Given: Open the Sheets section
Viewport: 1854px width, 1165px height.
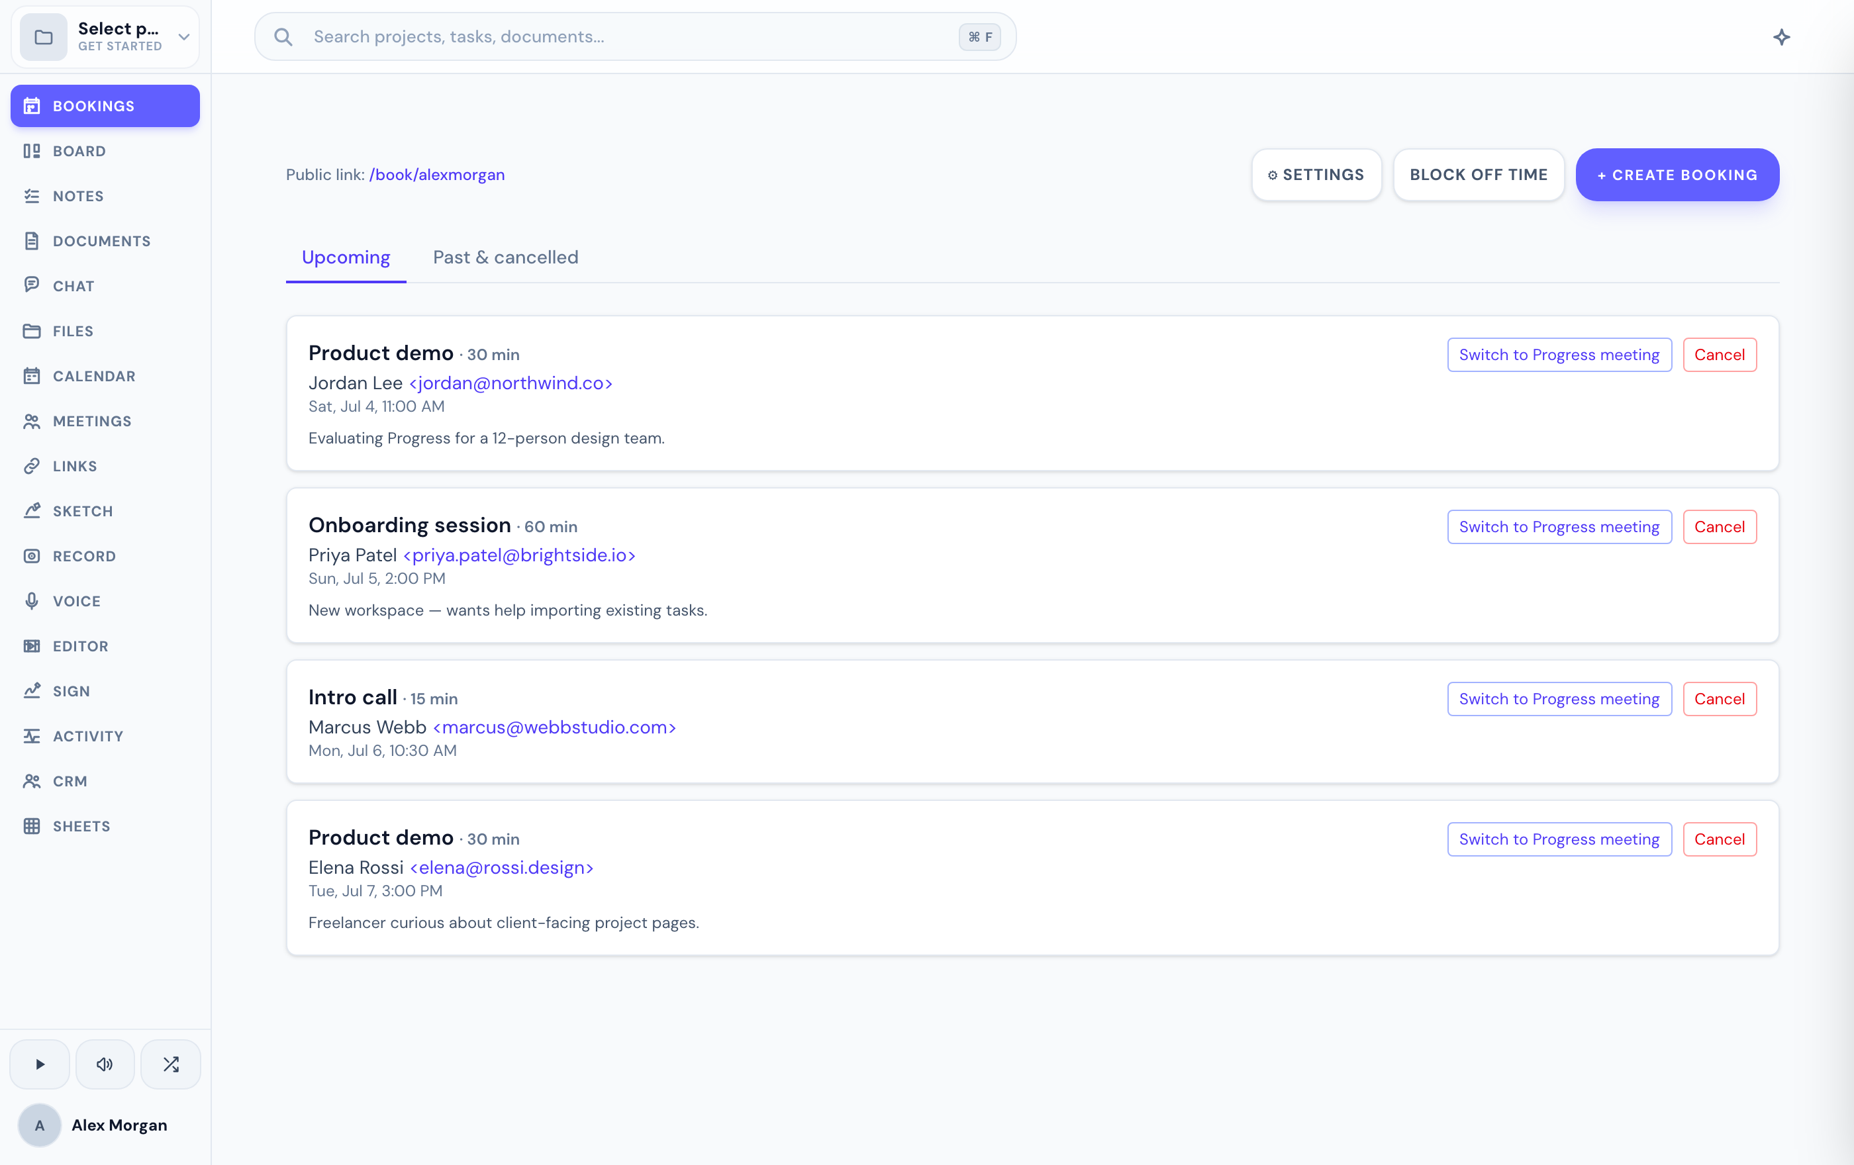Looking at the screenshot, I should point(105,827).
